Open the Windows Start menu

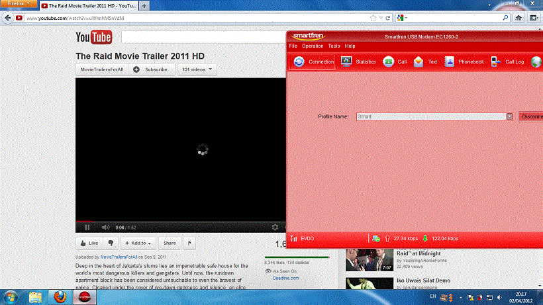pos(11,298)
